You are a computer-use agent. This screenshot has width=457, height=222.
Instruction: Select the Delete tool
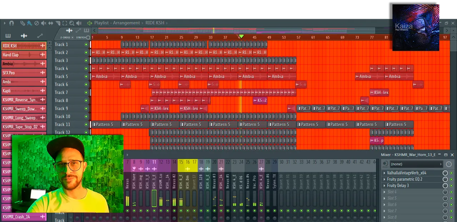coord(36,23)
